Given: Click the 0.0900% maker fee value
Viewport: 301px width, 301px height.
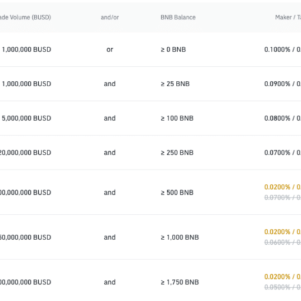Looking at the screenshot, I should pyautogui.click(x=277, y=84).
